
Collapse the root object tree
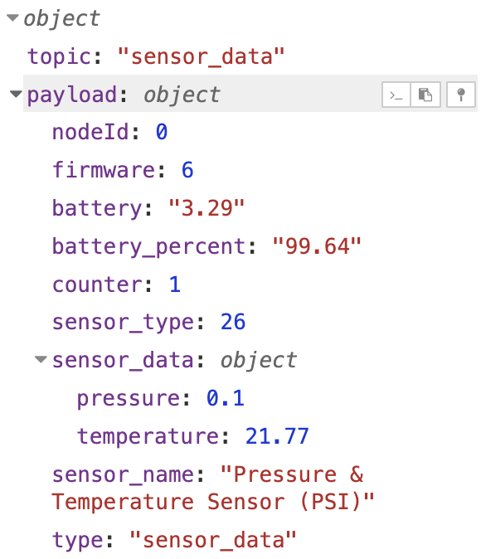[x=12, y=17]
